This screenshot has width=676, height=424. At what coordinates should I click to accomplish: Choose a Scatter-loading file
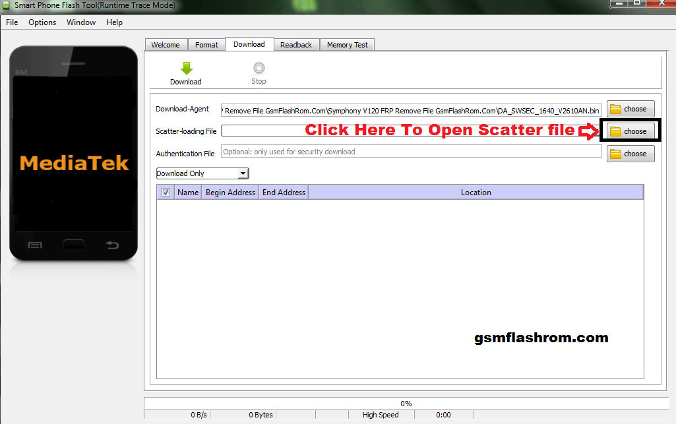point(630,131)
